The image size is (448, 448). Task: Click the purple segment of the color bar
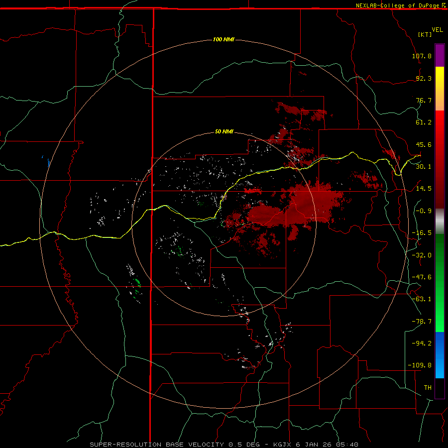point(440,55)
